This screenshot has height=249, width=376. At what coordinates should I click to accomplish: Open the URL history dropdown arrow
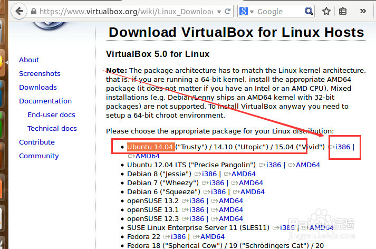coord(219,12)
